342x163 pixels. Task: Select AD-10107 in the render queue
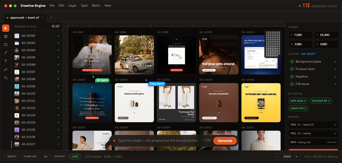click(37, 144)
